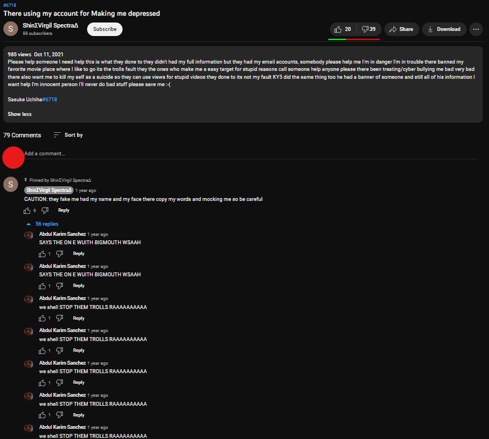Click the like/dislike ratio bar

pos(354,39)
